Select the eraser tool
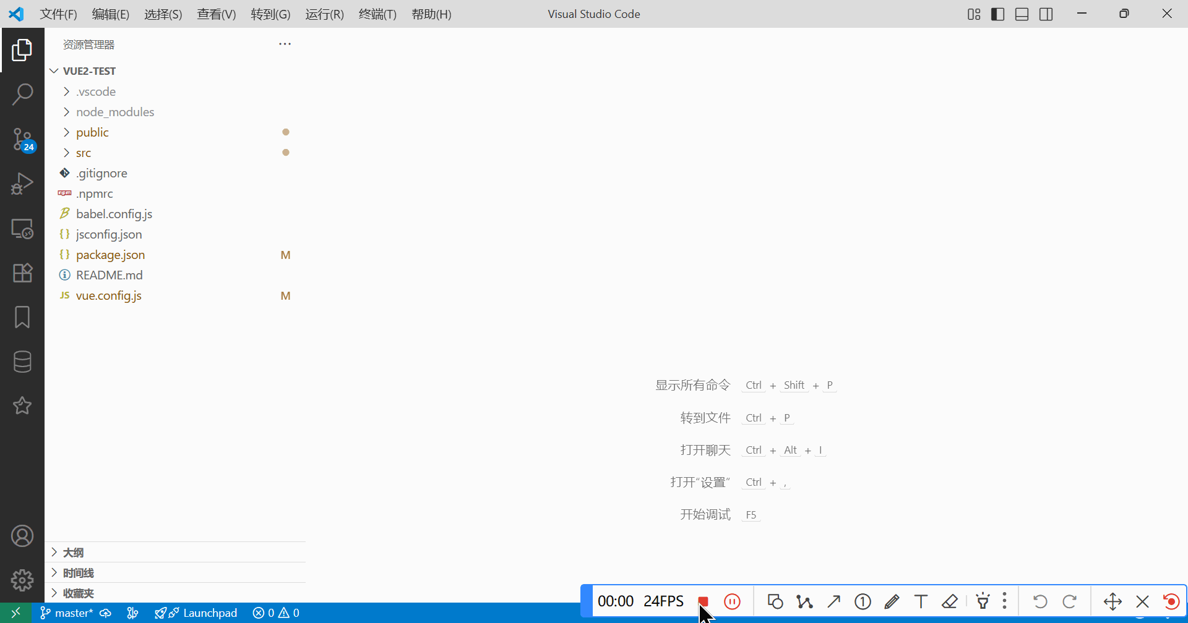This screenshot has width=1188, height=623. tap(950, 601)
